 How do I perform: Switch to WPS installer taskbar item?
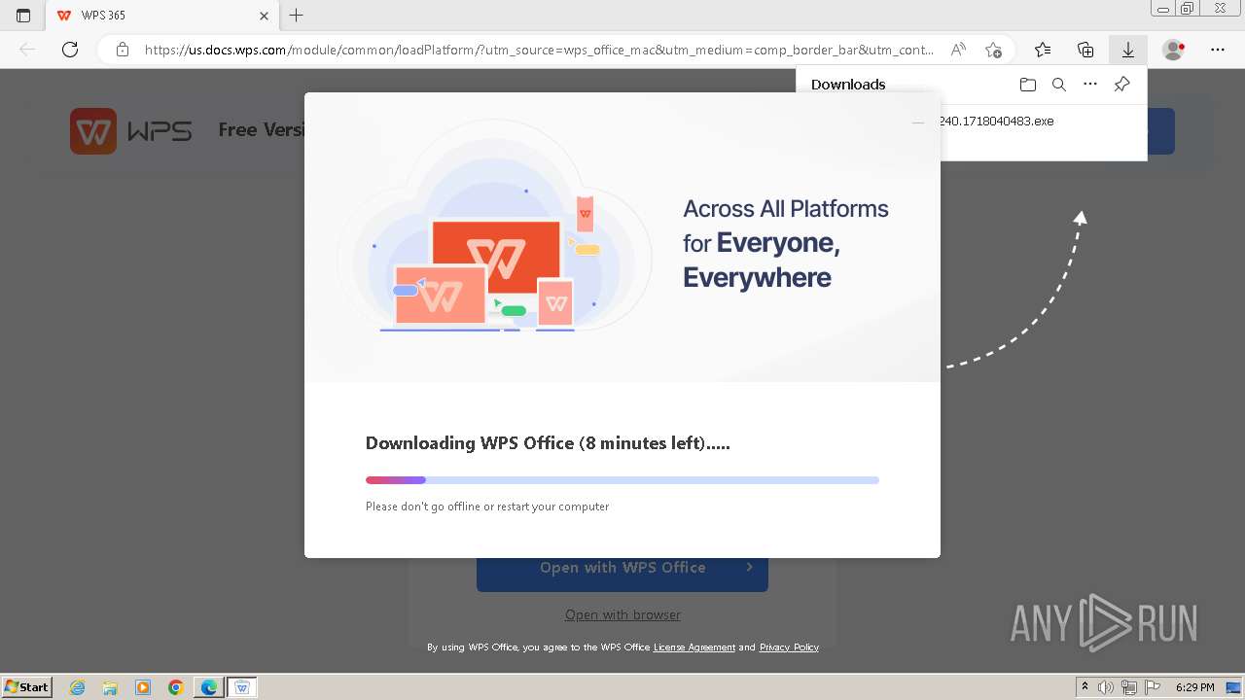click(x=242, y=687)
